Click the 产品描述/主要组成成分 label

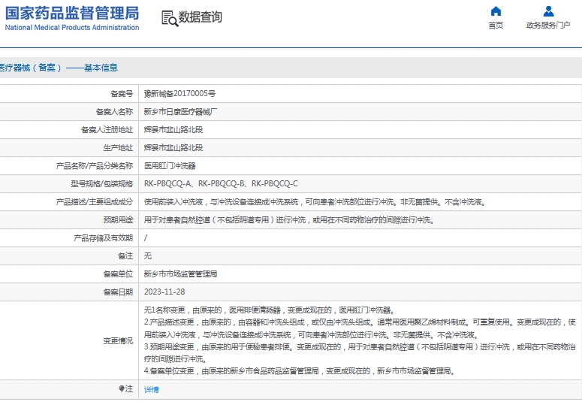click(95, 201)
